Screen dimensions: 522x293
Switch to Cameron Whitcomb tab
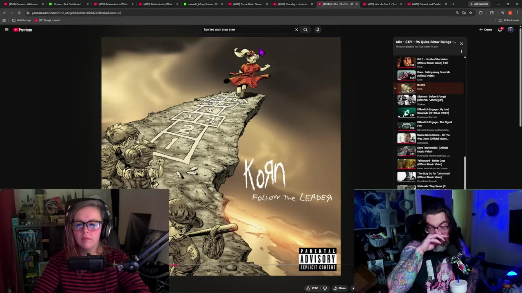[23, 4]
